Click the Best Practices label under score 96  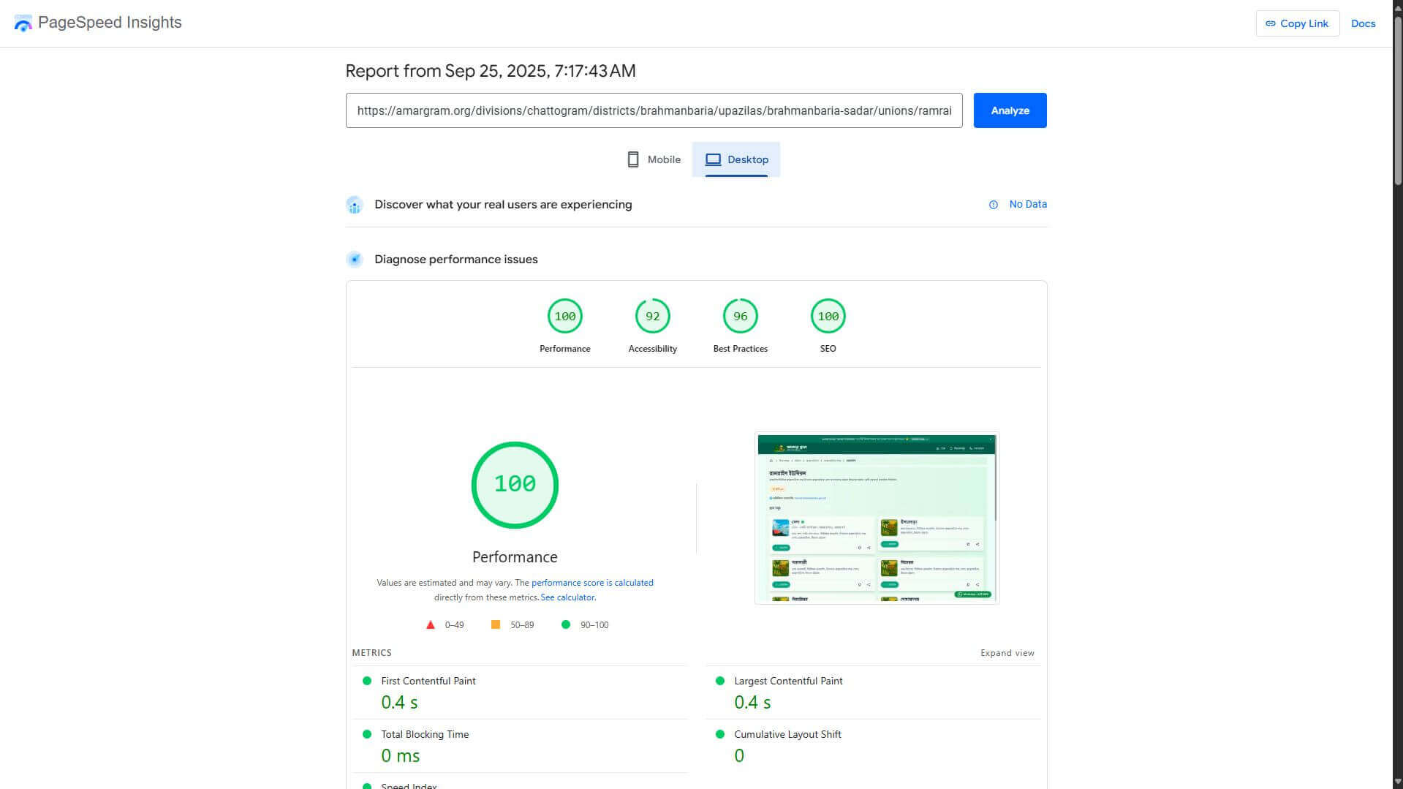[x=740, y=349]
